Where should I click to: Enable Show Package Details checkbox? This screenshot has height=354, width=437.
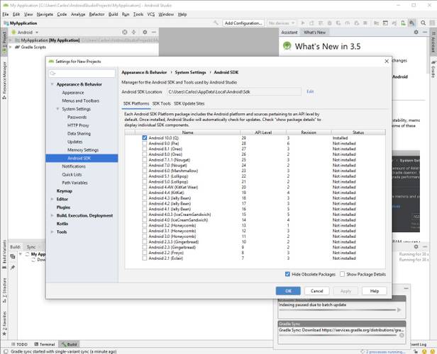pyautogui.click(x=342, y=274)
